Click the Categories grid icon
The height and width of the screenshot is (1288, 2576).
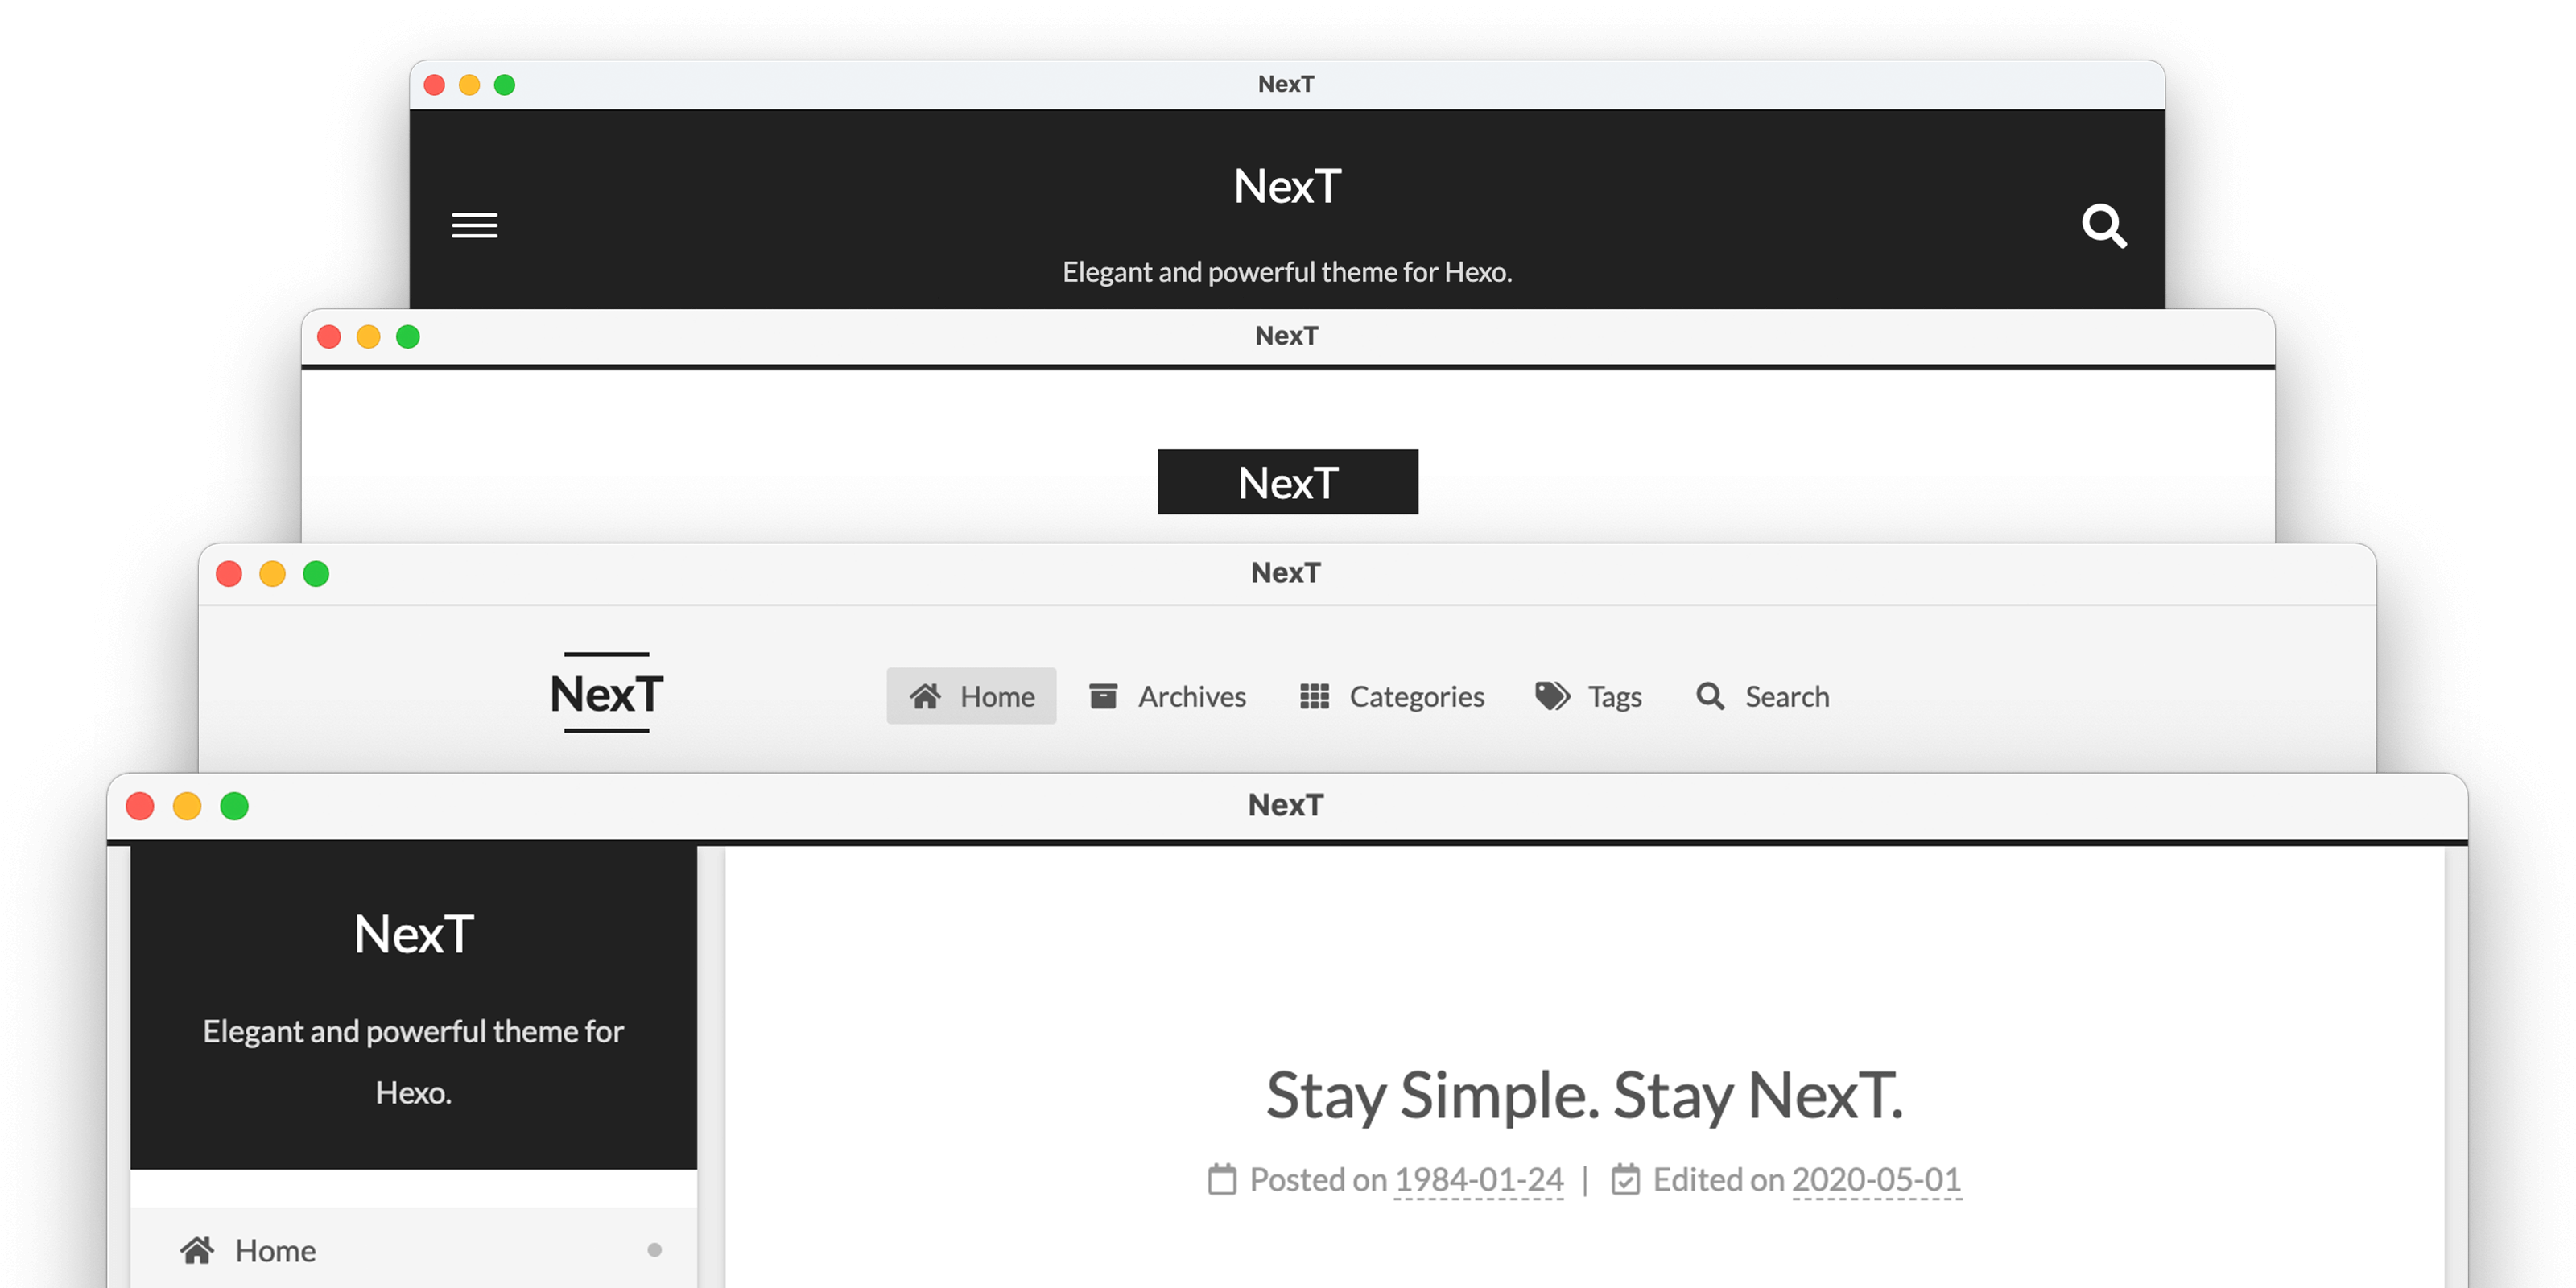1315,693
